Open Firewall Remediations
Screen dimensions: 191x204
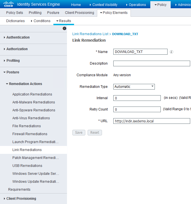pos(30,134)
